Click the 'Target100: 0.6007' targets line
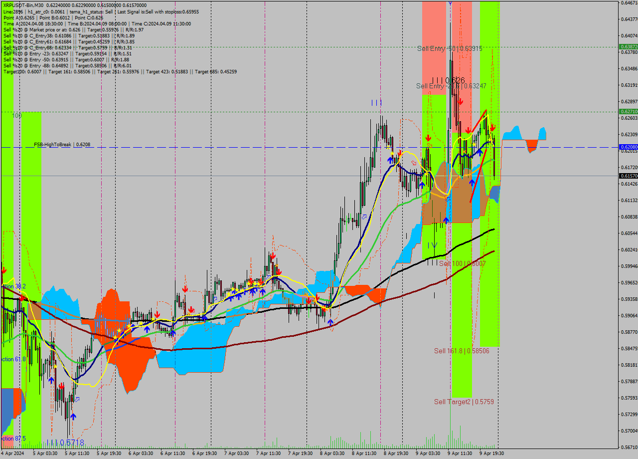 click(x=120, y=71)
